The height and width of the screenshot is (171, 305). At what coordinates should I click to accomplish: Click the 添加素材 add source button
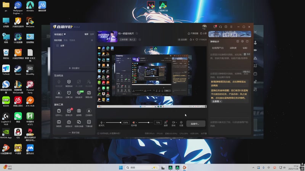74,68
